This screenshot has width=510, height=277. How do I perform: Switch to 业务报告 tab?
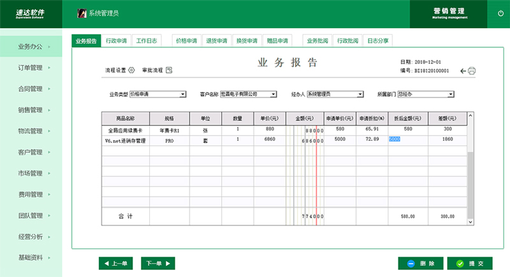[86, 41]
